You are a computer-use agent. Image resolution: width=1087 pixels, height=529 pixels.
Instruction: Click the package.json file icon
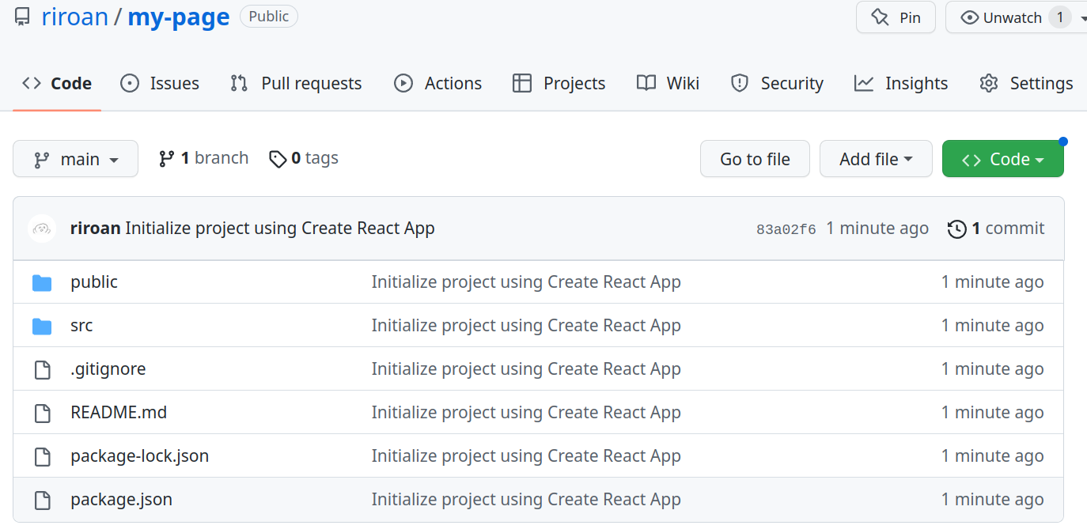tap(42, 500)
